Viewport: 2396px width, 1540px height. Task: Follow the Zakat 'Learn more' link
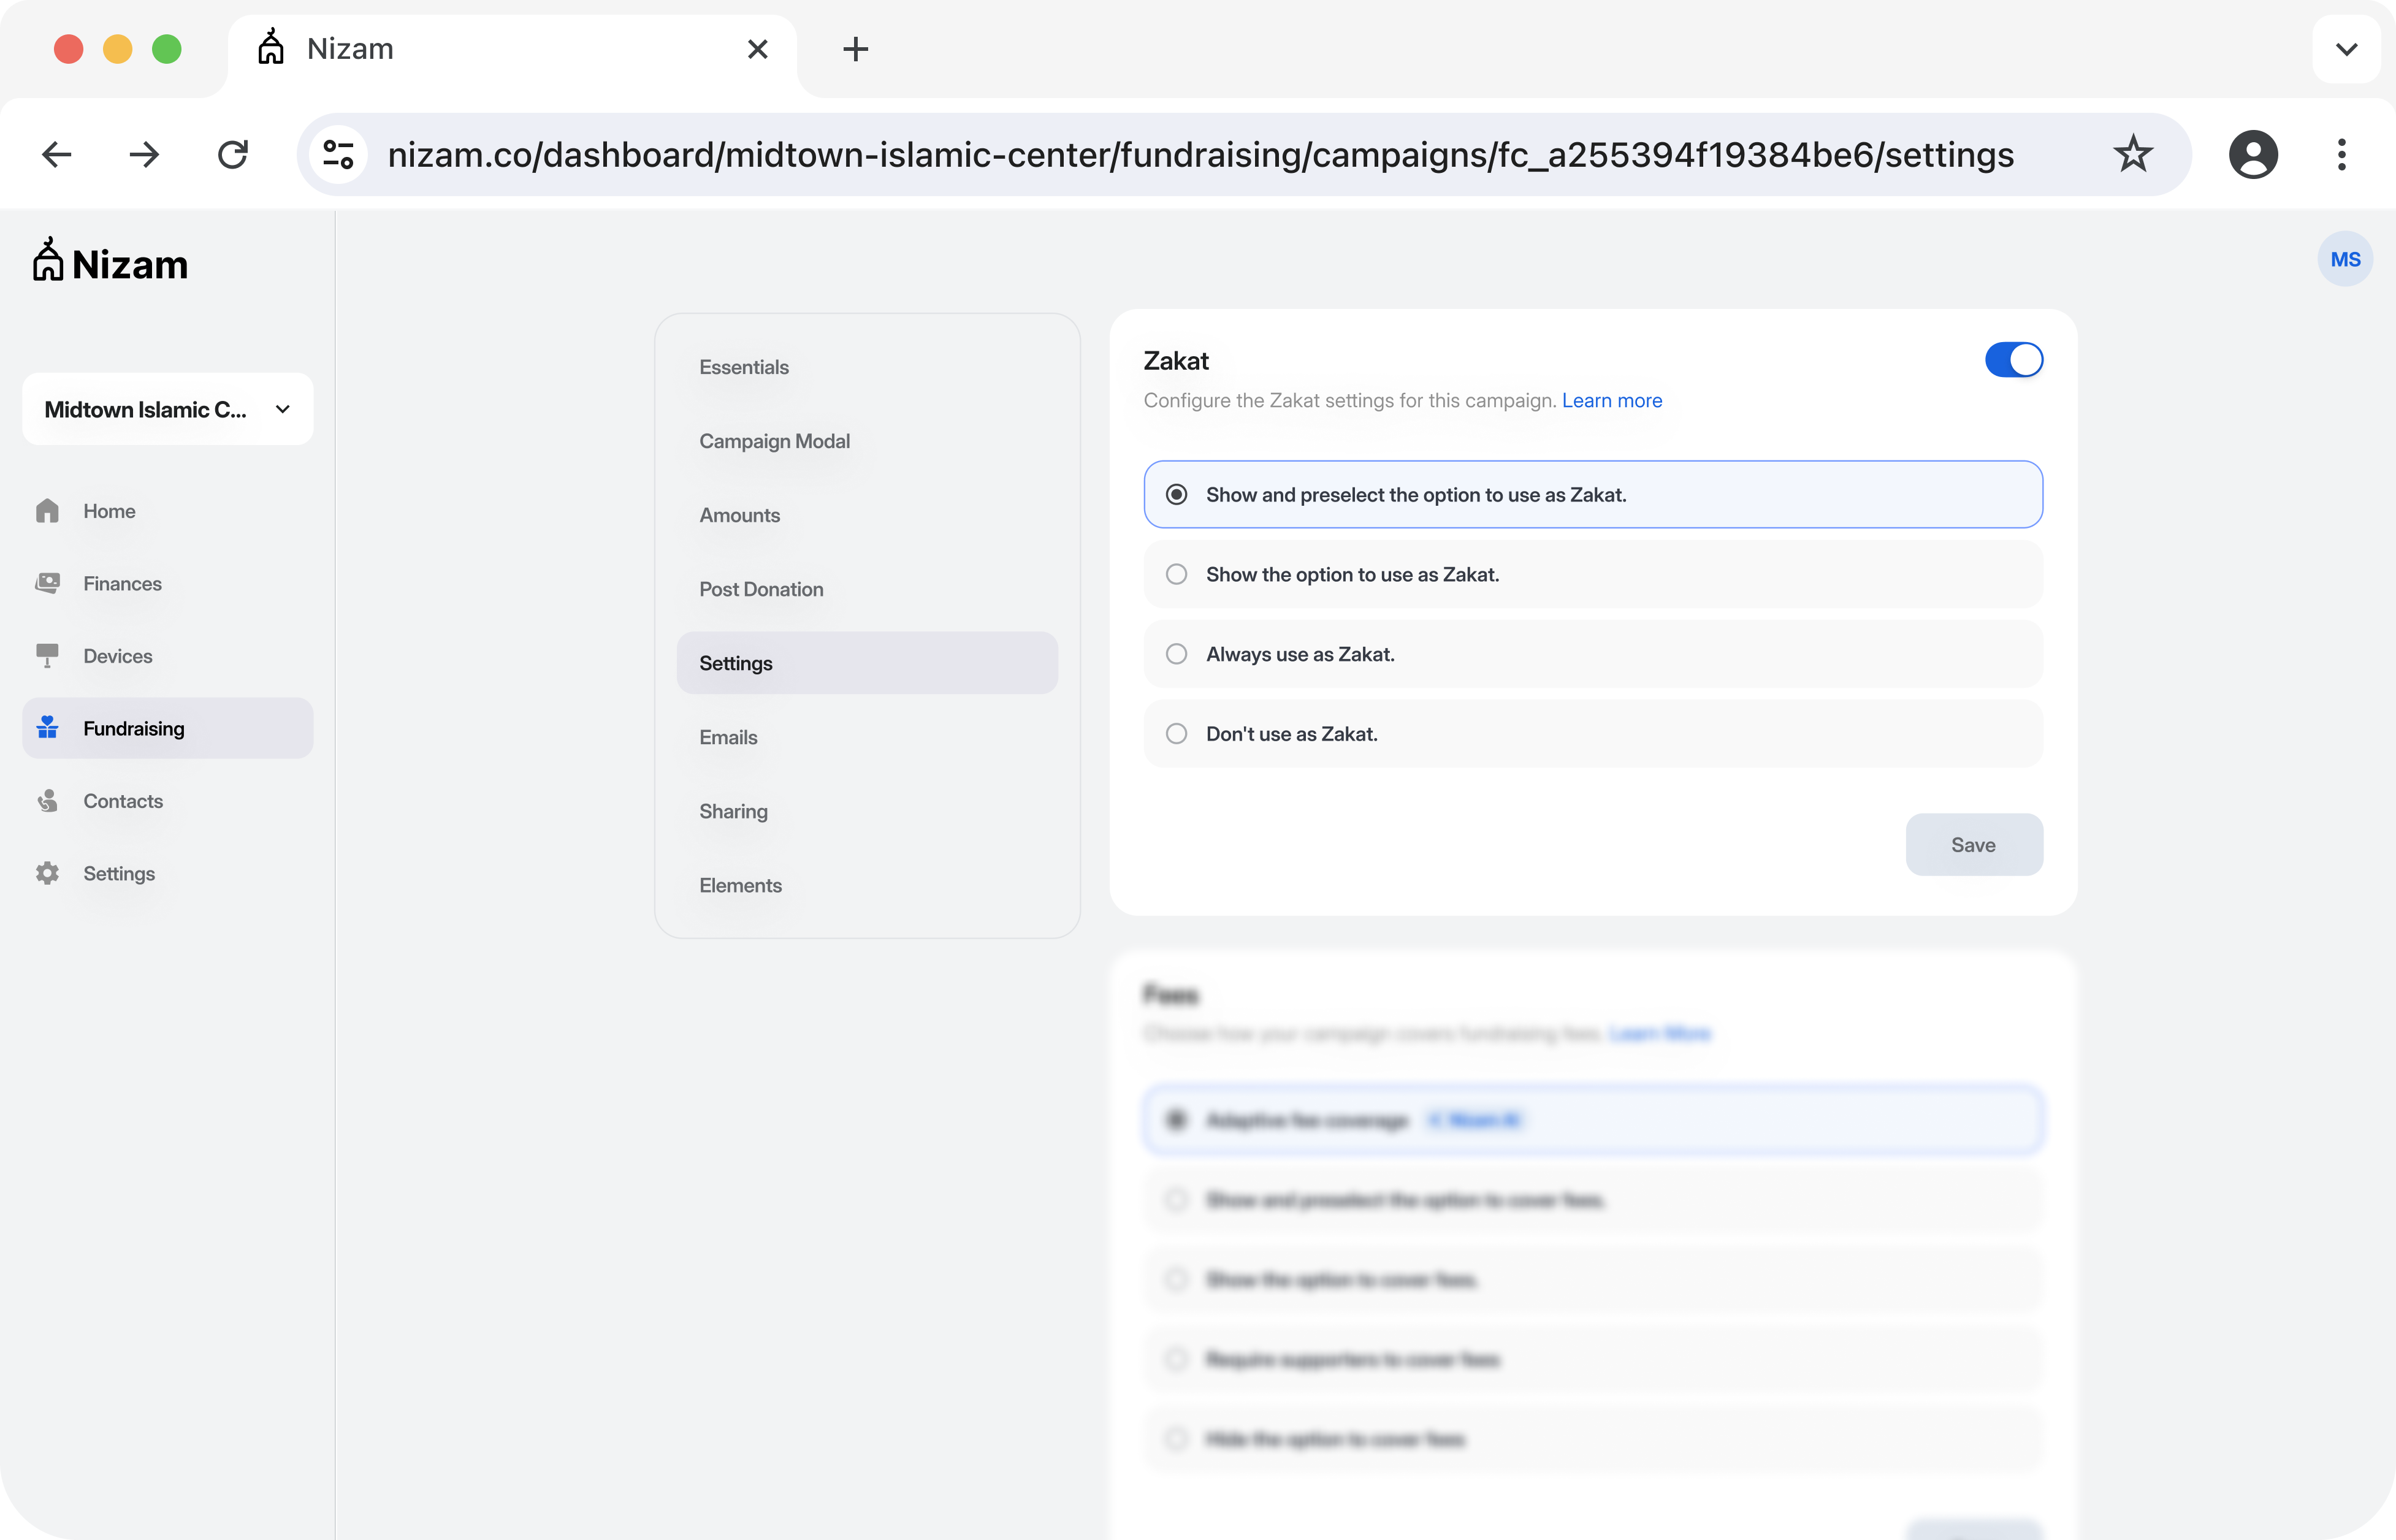[x=1611, y=400]
